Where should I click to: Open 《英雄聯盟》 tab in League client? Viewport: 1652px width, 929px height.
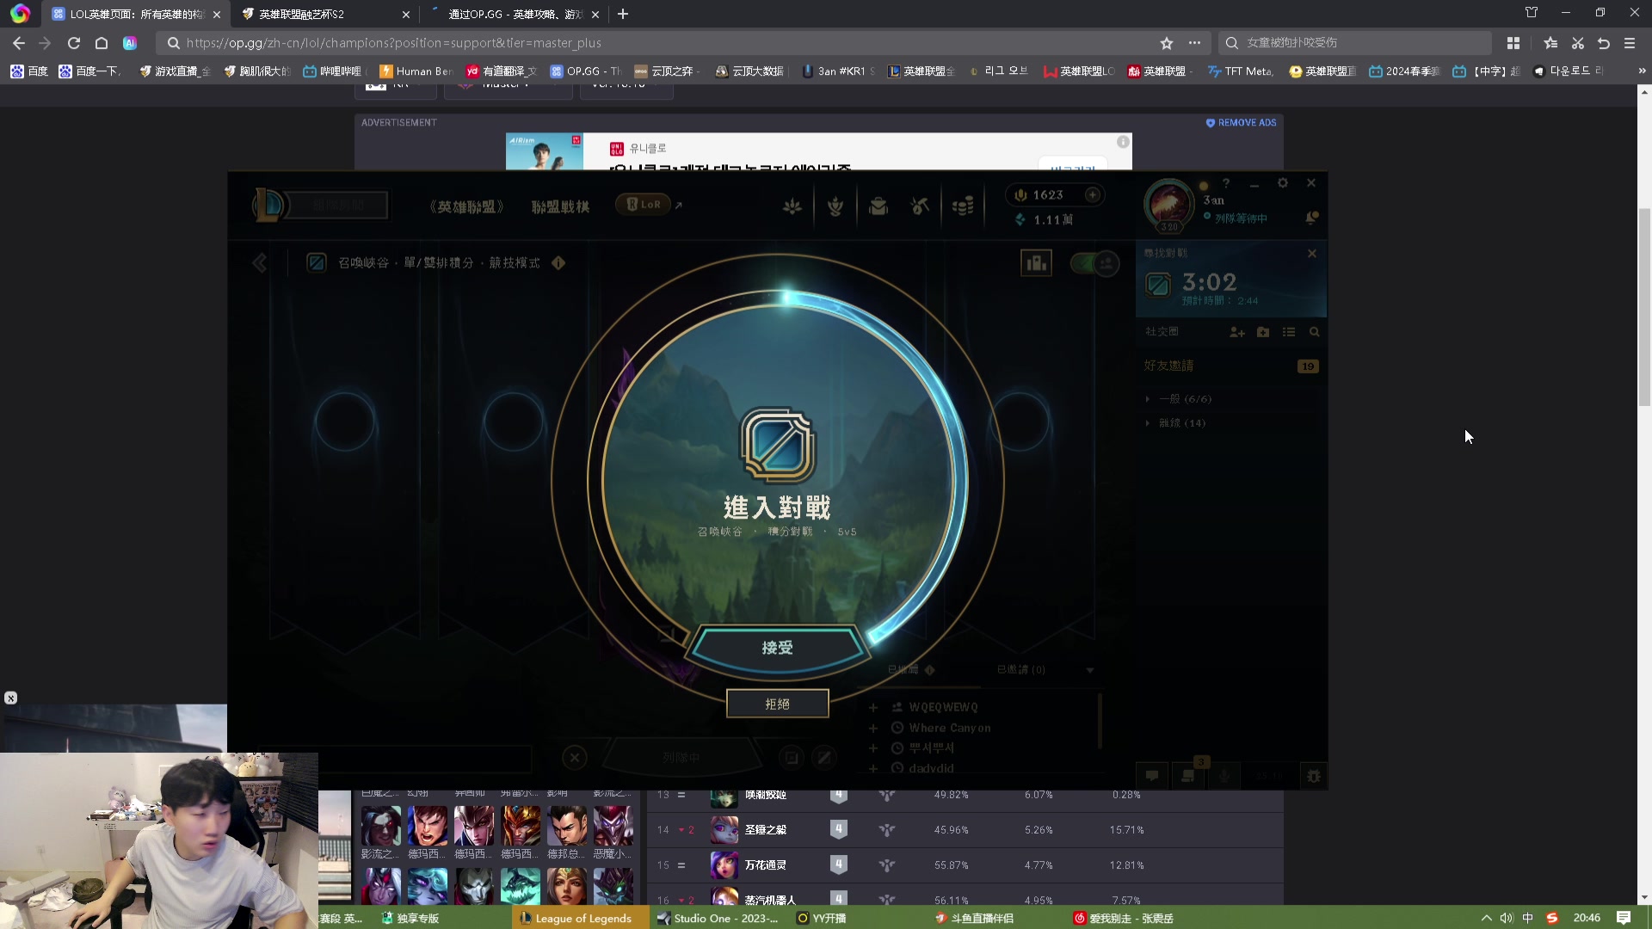(x=467, y=206)
